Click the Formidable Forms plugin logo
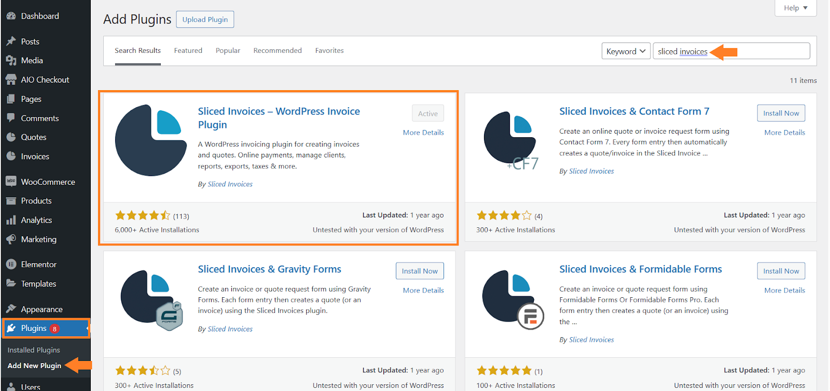Image resolution: width=830 pixels, height=391 pixels. [x=513, y=300]
